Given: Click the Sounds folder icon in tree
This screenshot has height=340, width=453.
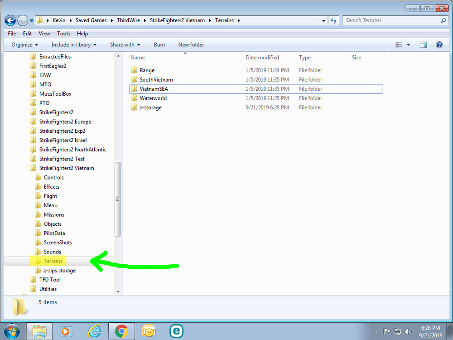Looking at the screenshot, I should (38, 252).
